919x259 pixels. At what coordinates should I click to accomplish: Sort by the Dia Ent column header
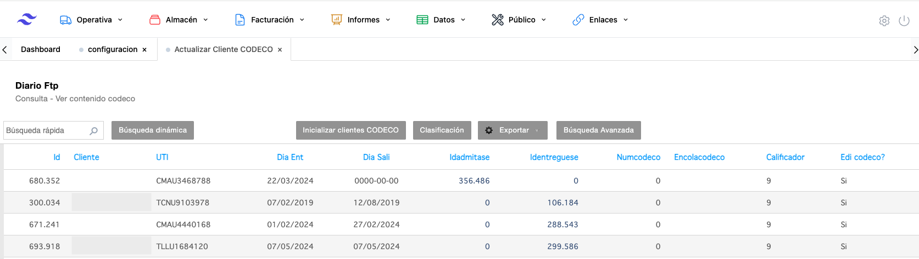[x=289, y=157]
